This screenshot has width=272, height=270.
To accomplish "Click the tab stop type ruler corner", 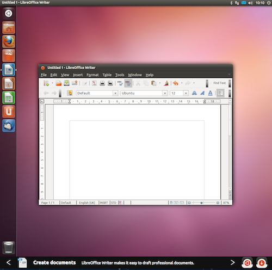I will click(42, 101).
